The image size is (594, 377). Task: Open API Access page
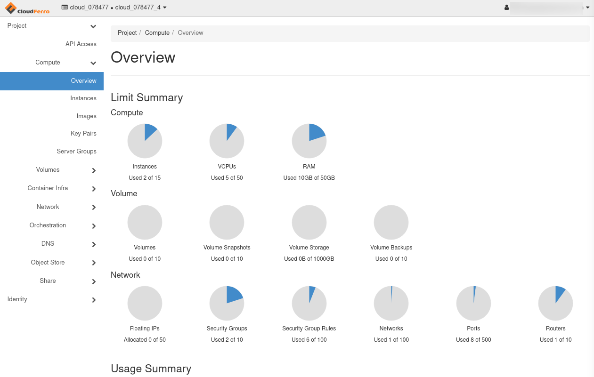pyautogui.click(x=81, y=44)
